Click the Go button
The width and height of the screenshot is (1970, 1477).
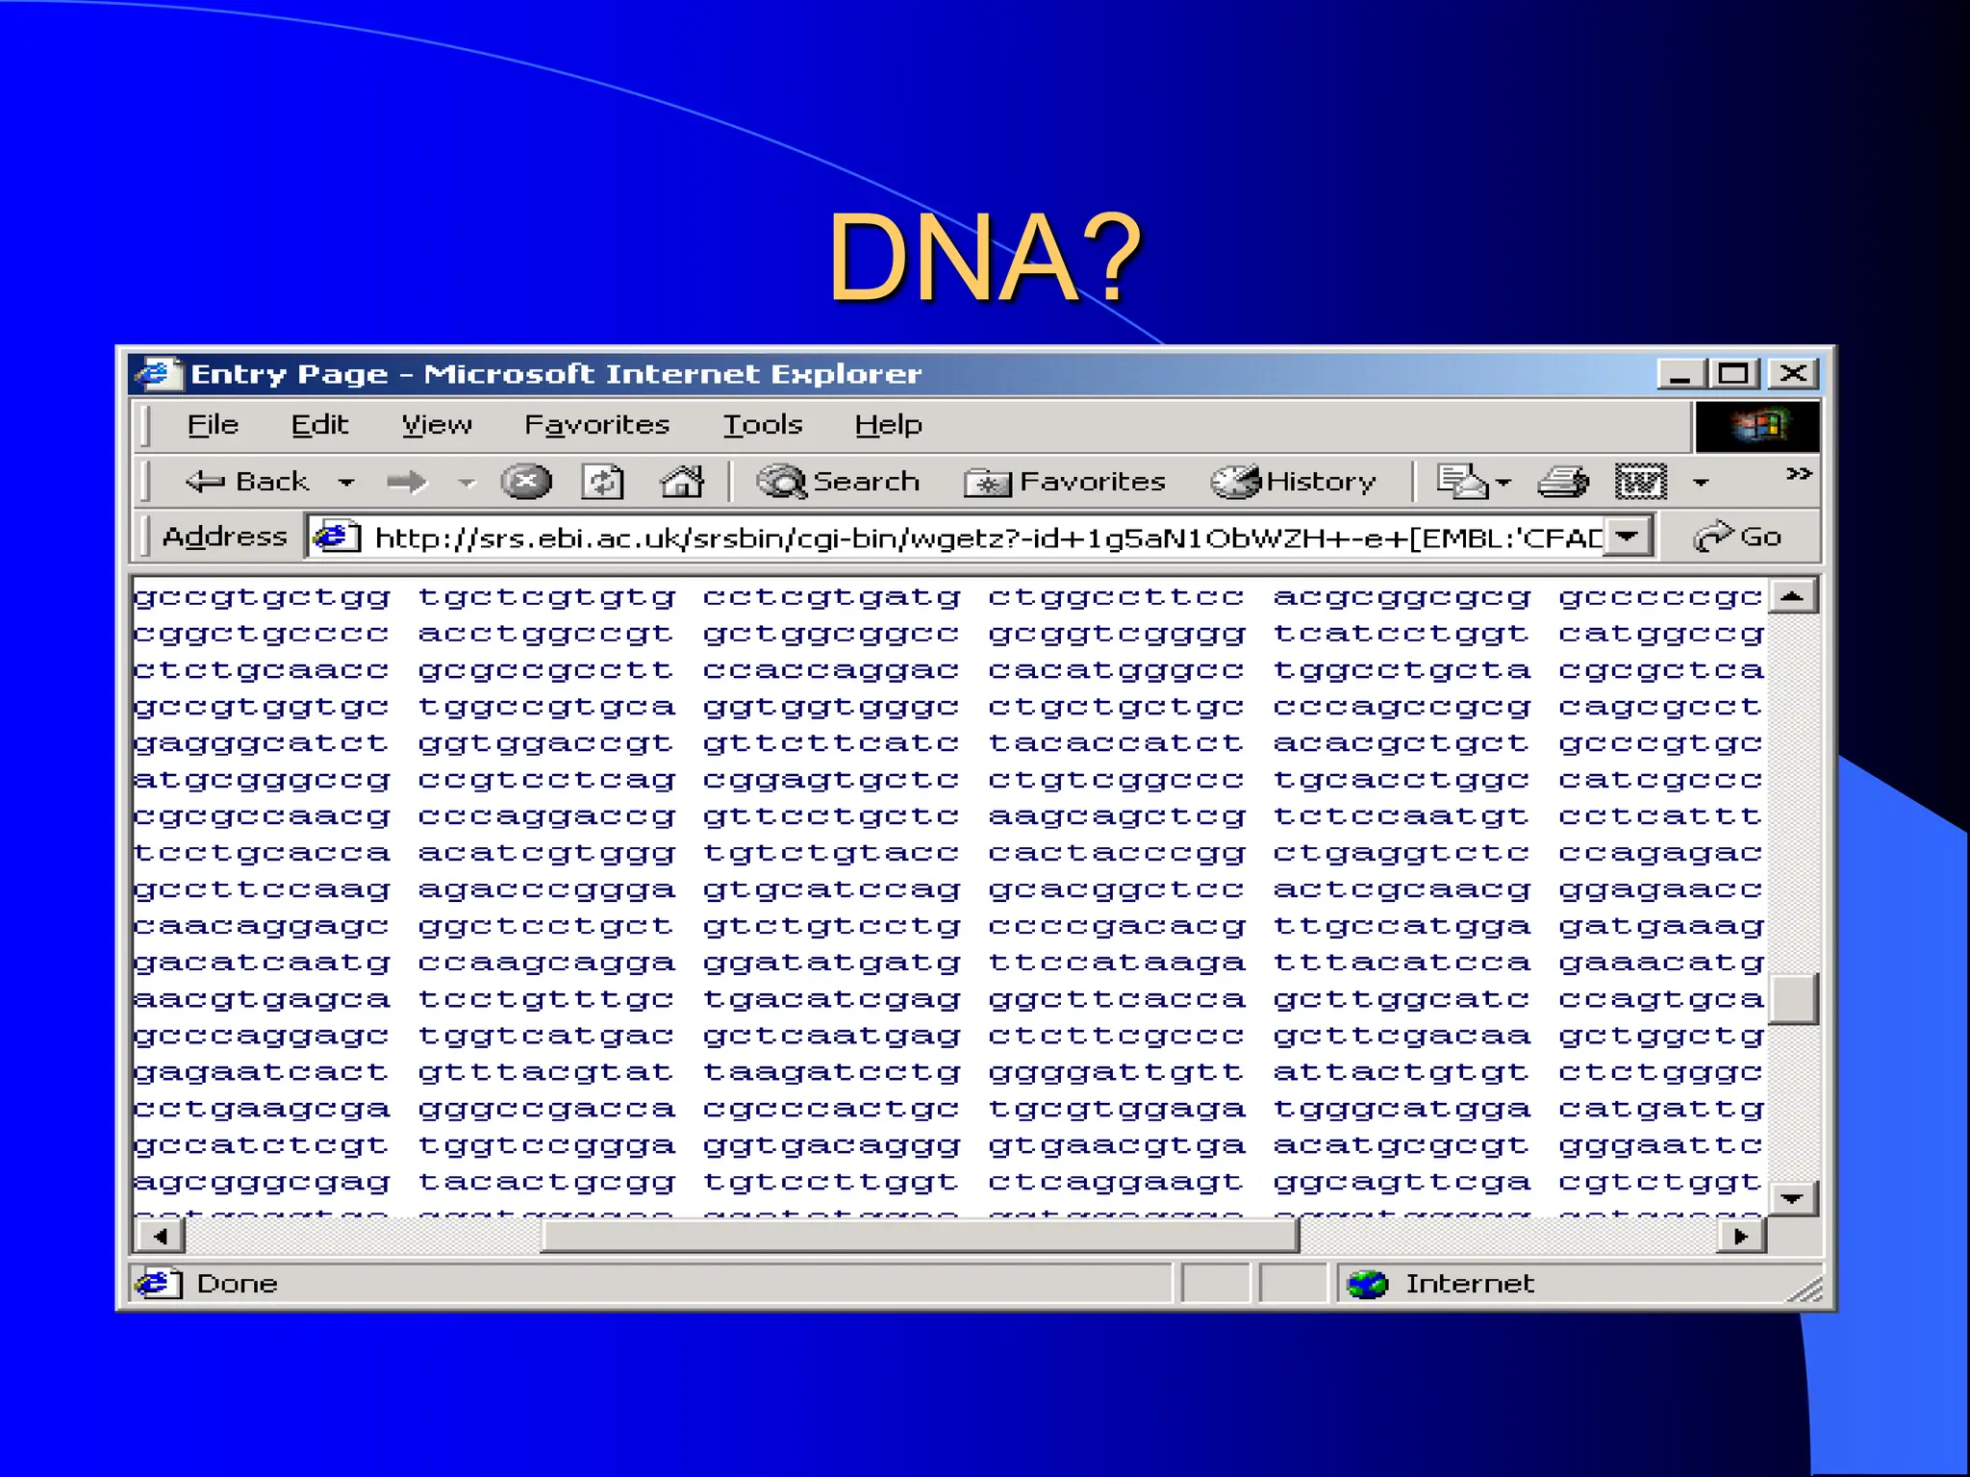click(x=1739, y=536)
